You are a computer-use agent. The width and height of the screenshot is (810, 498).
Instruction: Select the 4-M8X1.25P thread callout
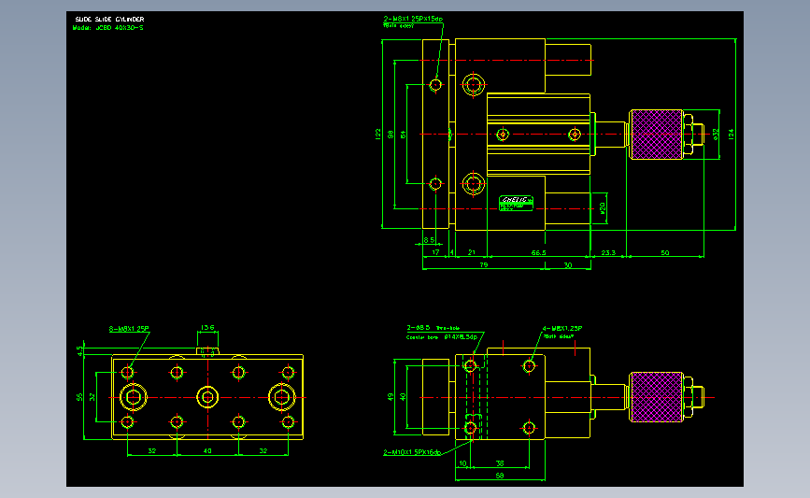point(562,329)
